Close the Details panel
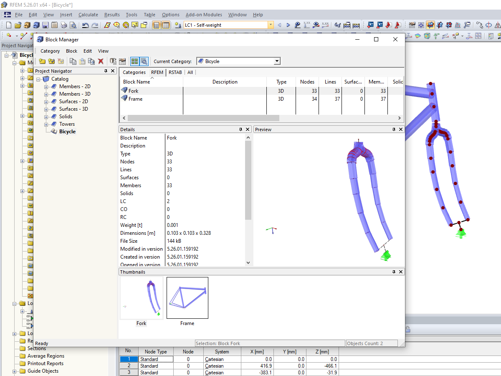Viewport: 501px width, 376px height. pos(248,130)
